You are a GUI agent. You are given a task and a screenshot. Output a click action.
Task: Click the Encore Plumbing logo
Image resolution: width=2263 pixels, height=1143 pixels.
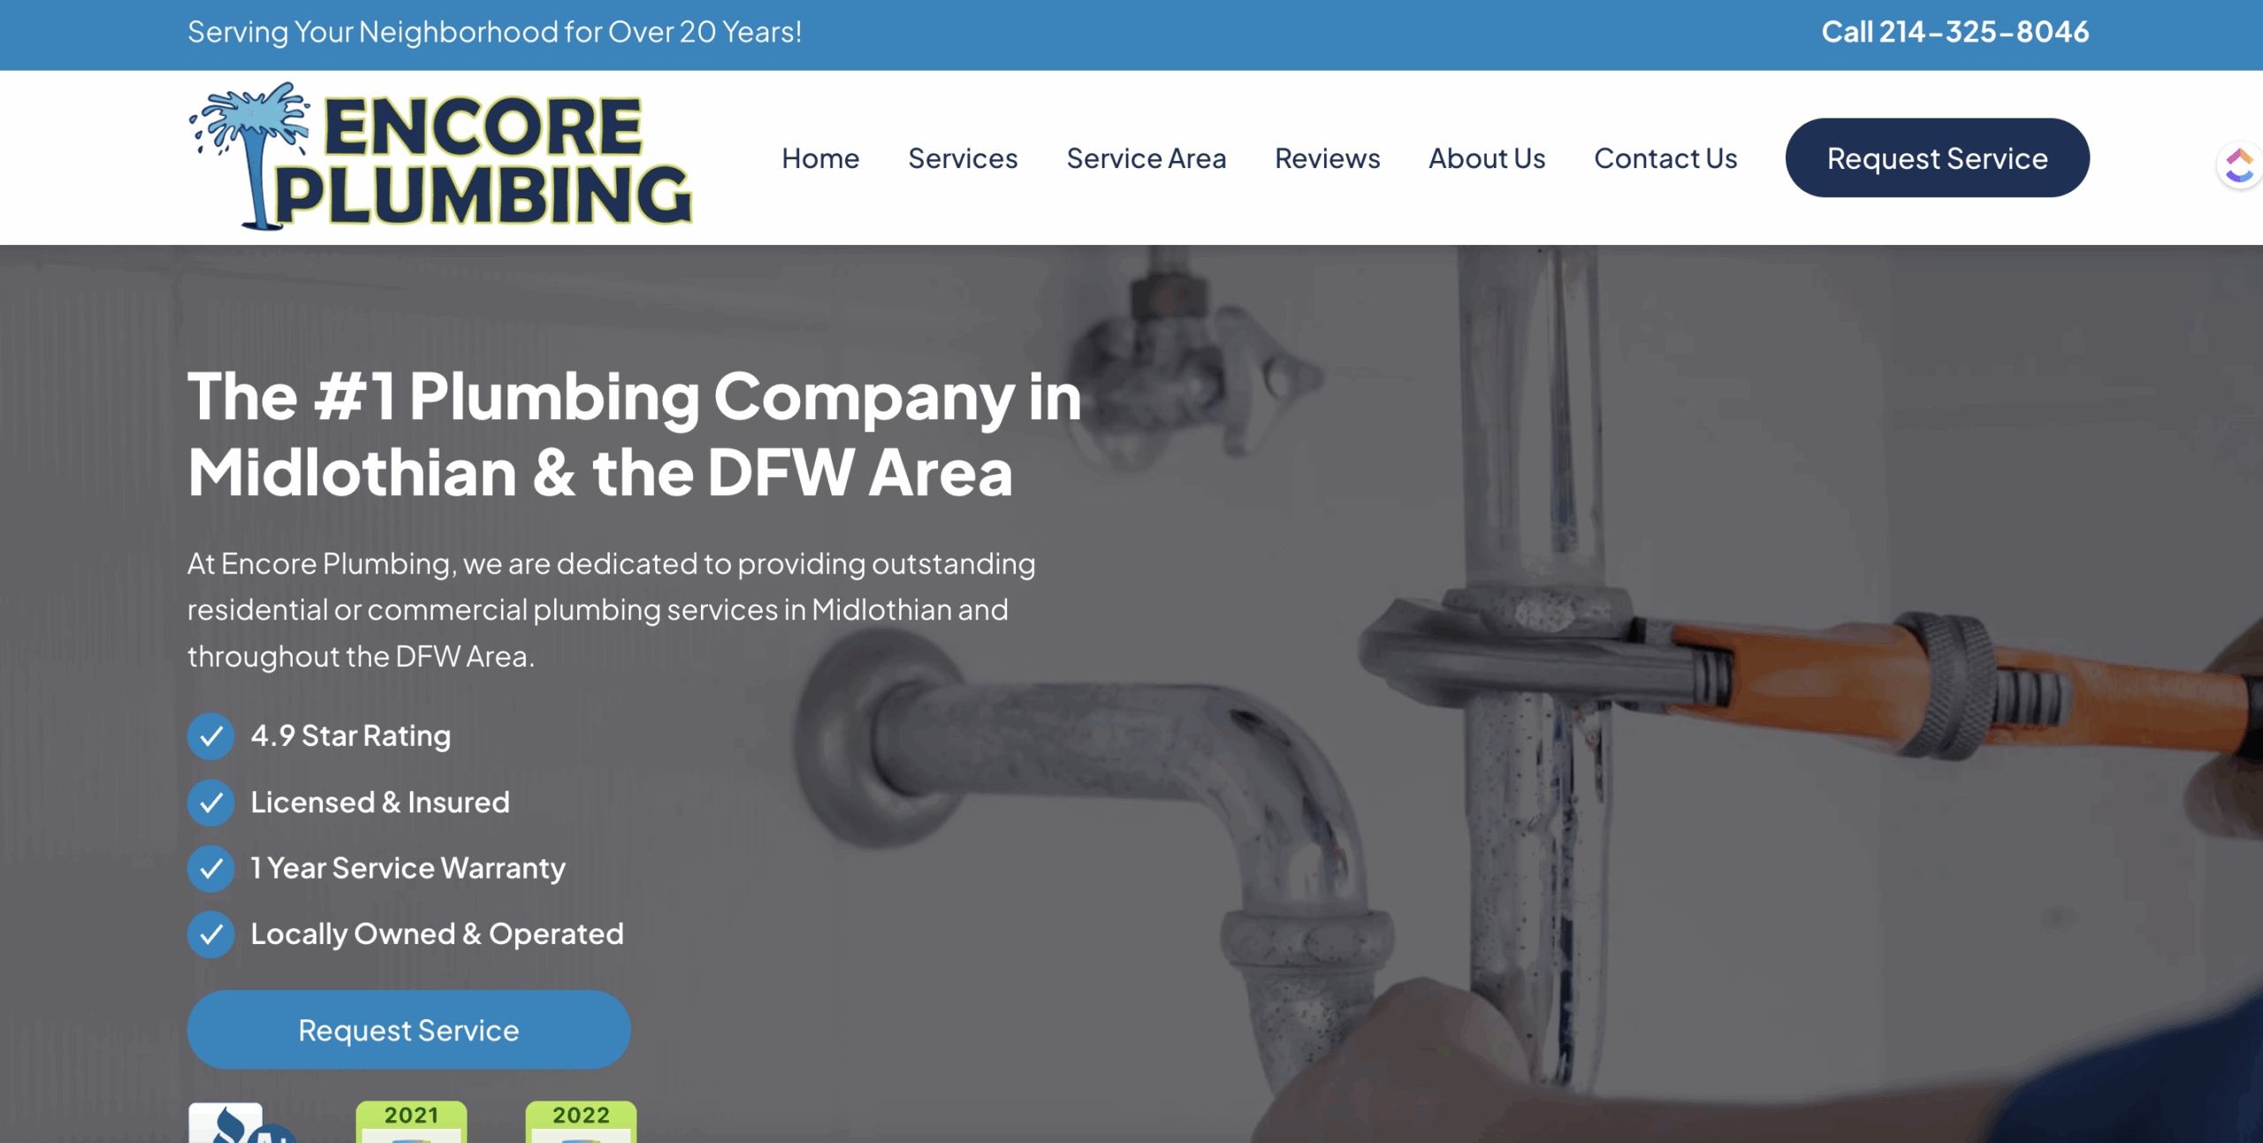[440, 156]
